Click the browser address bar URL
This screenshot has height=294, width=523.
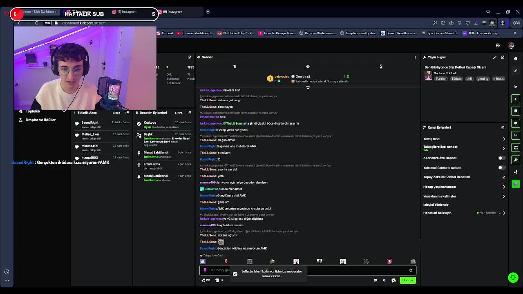(84, 23)
